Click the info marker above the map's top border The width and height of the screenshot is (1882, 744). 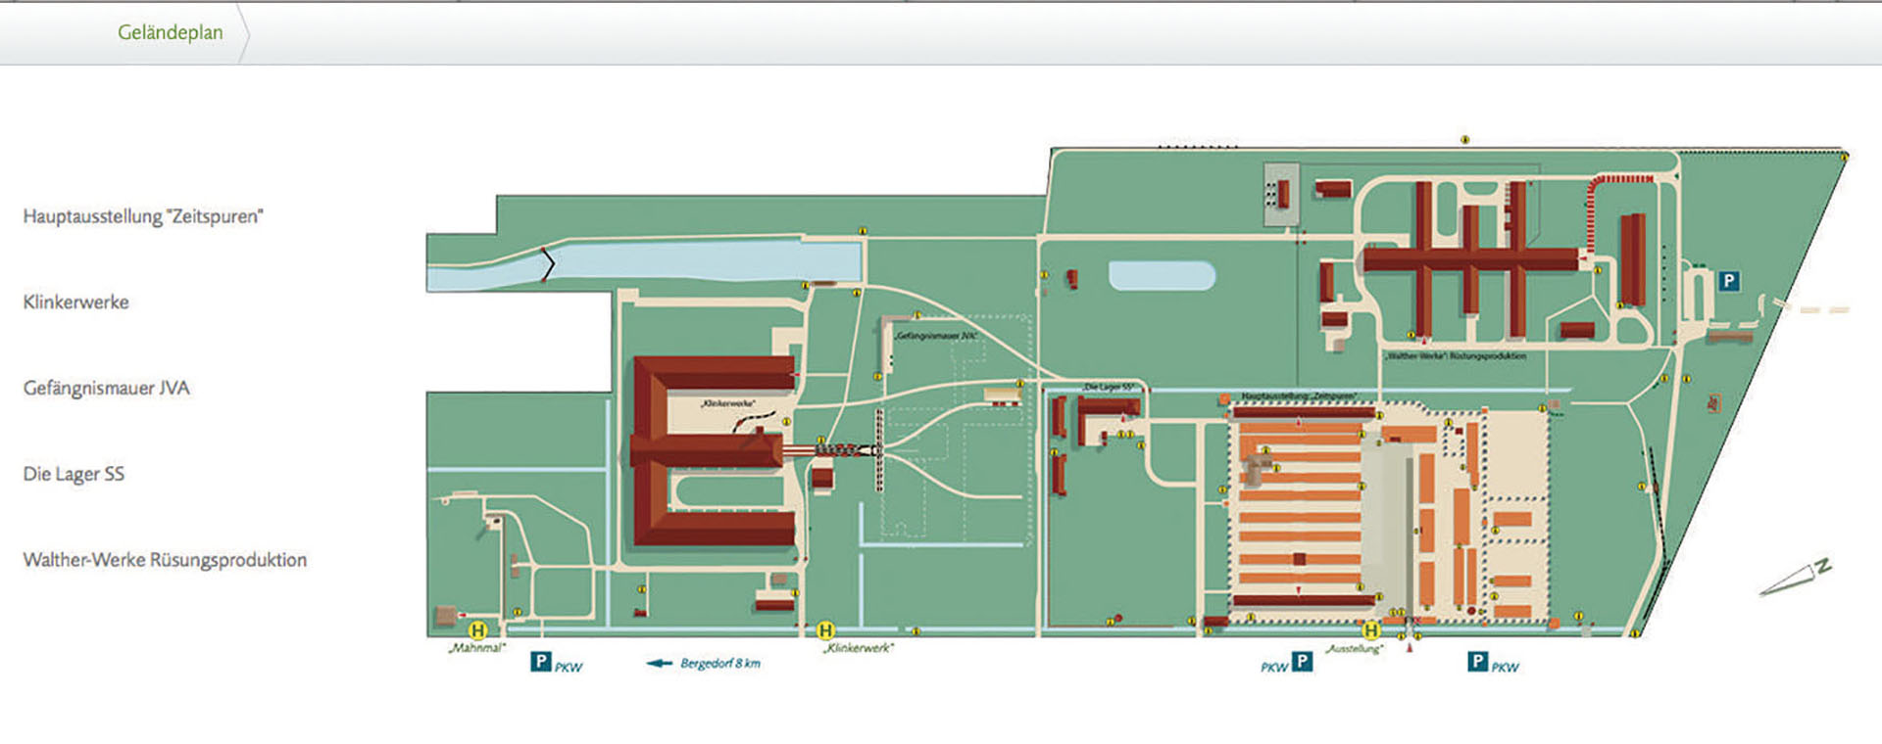pyautogui.click(x=1465, y=140)
